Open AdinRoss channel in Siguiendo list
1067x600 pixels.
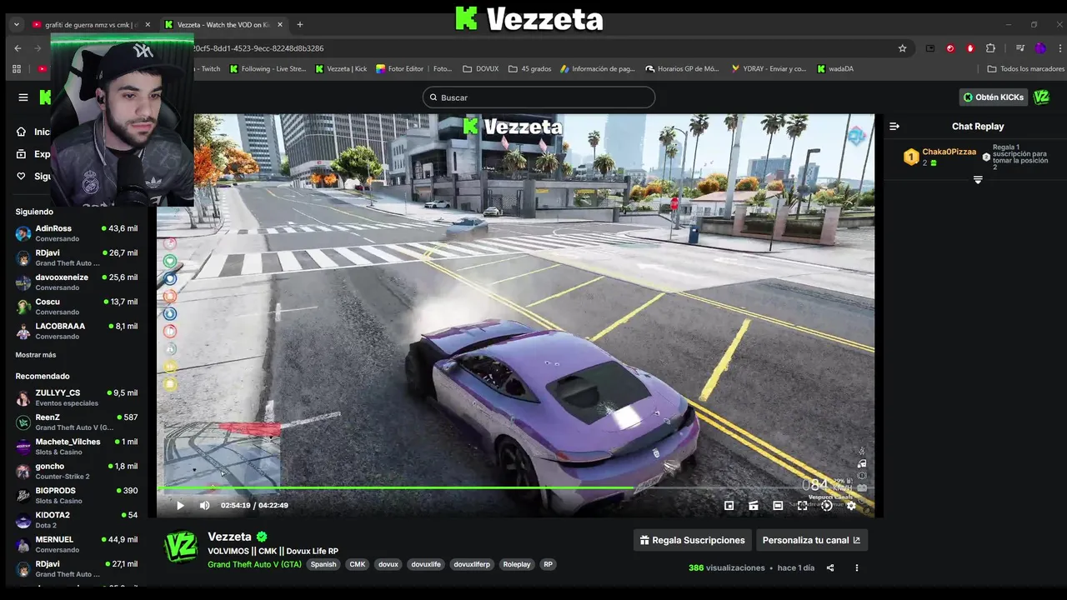coord(77,233)
